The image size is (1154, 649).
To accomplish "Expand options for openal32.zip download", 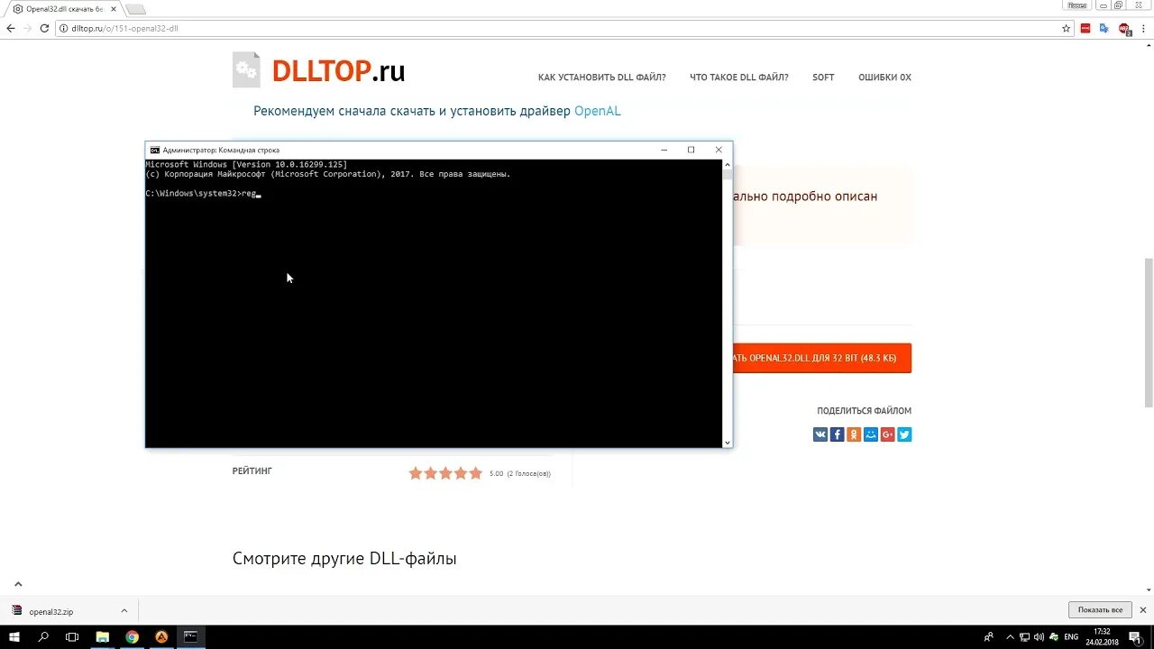I will tap(124, 611).
